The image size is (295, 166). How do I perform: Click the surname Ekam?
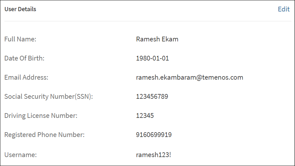(170, 40)
